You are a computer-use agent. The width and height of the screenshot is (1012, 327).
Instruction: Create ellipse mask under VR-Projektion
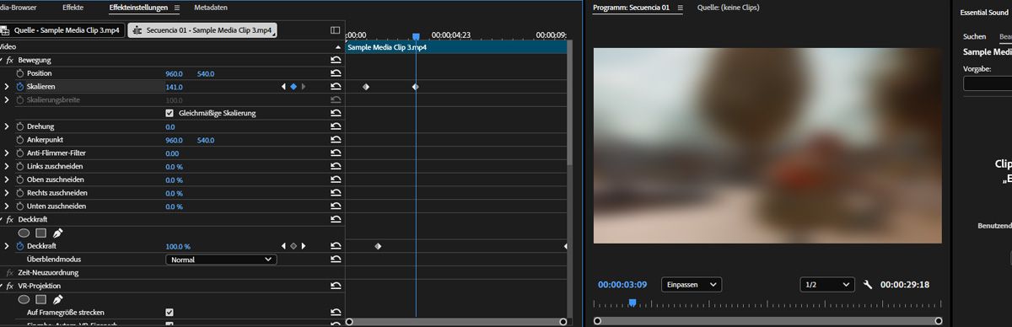24,299
